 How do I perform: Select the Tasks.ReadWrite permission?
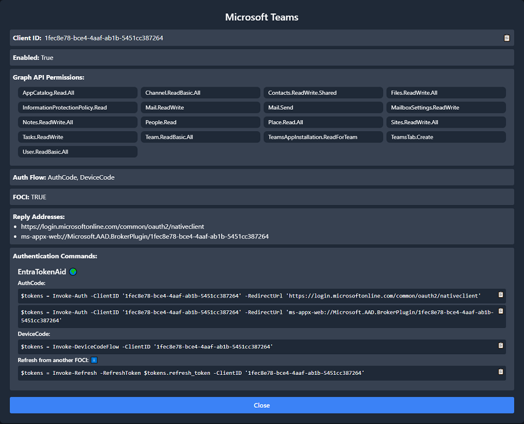click(x=78, y=137)
